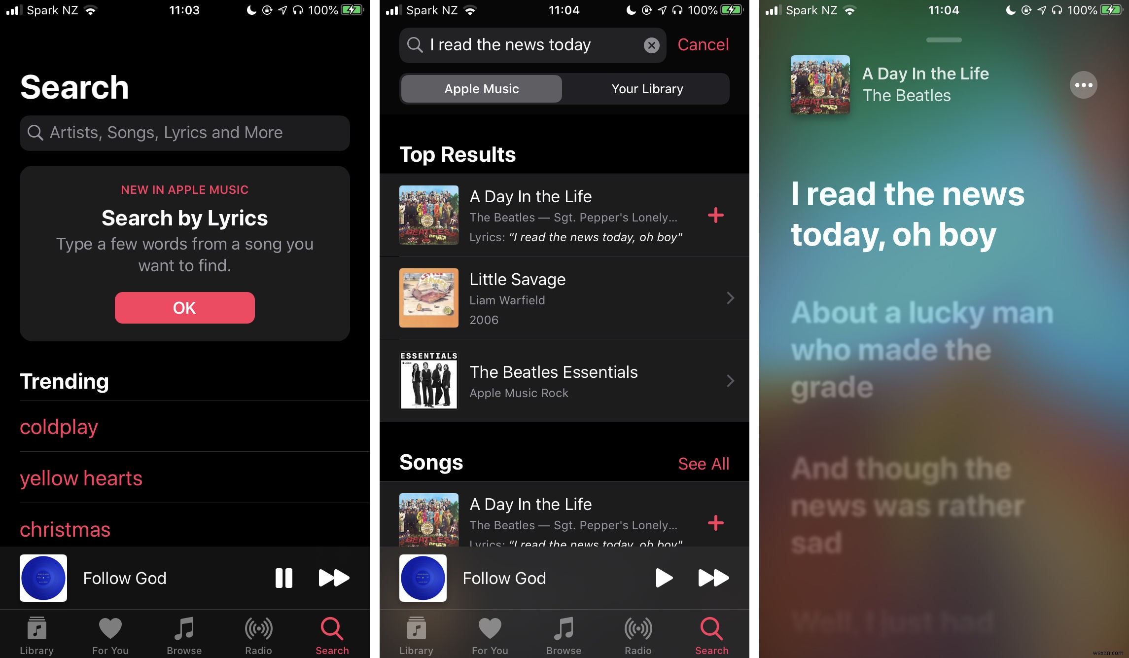
Task: Tap the clear search field X icon
Action: coord(651,45)
